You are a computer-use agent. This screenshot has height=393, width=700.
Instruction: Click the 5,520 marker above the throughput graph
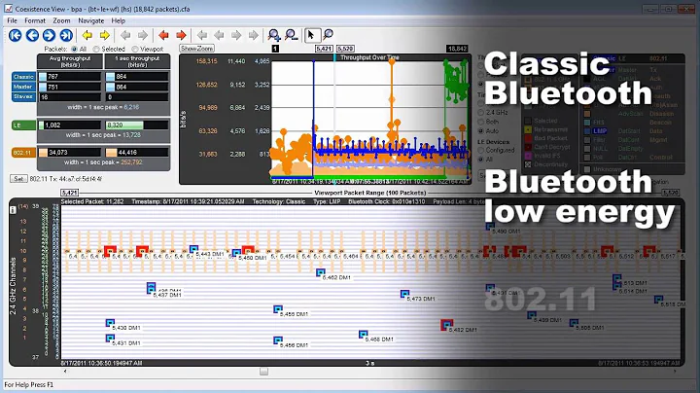pos(345,49)
